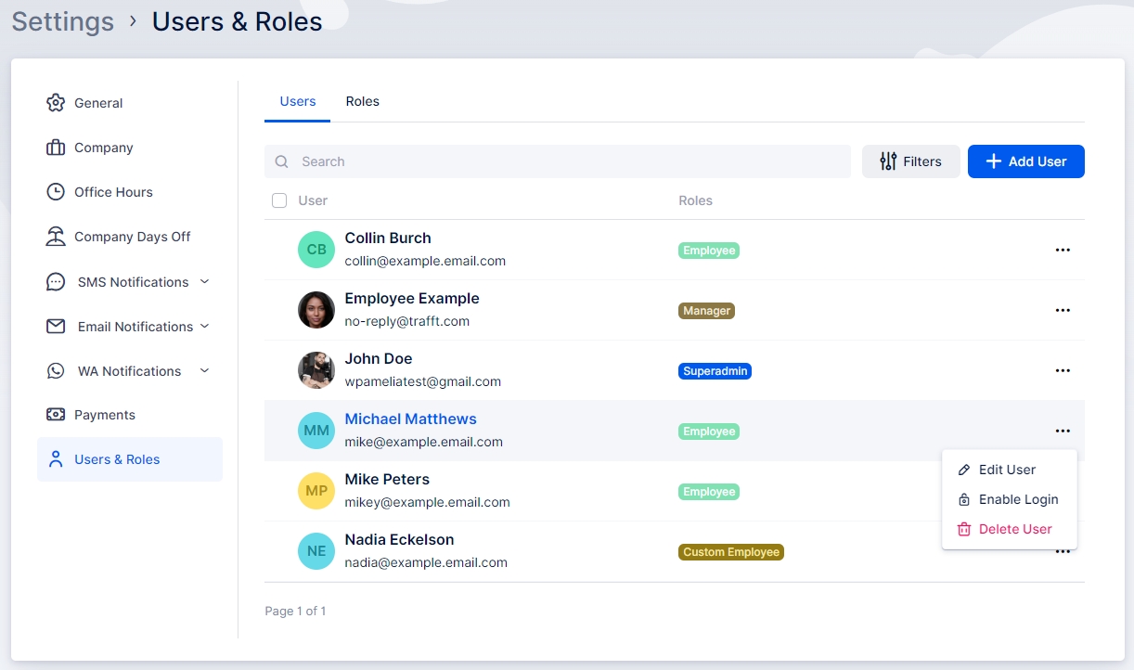The width and height of the screenshot is (1134, 670).
Task: Select Delete User in the context menu
Action: point(1014,529)
